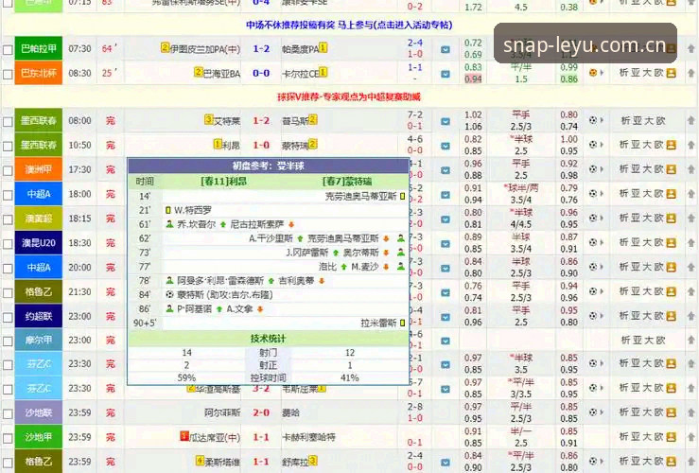Select the 摩尔甲 league label

coord(39,341)
